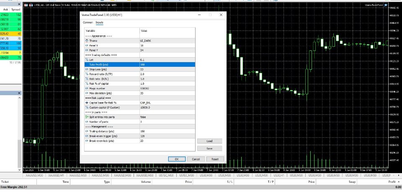The image size is (402, 194).
Task: Click the Break-even trigger value 120
Action: click(x=167, y=136)
